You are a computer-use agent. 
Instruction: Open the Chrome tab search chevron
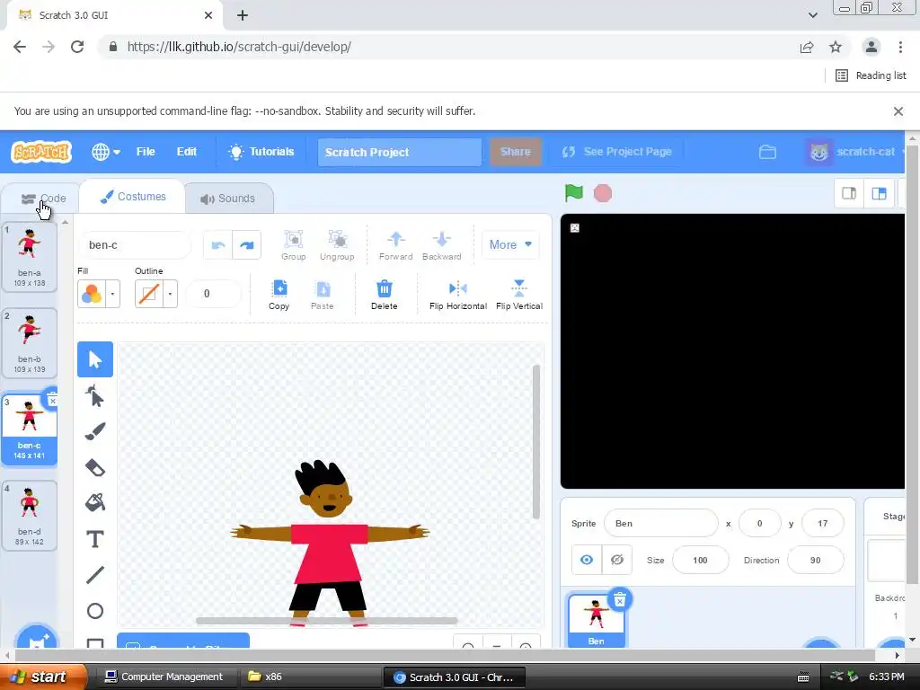(x=812, y=15)
